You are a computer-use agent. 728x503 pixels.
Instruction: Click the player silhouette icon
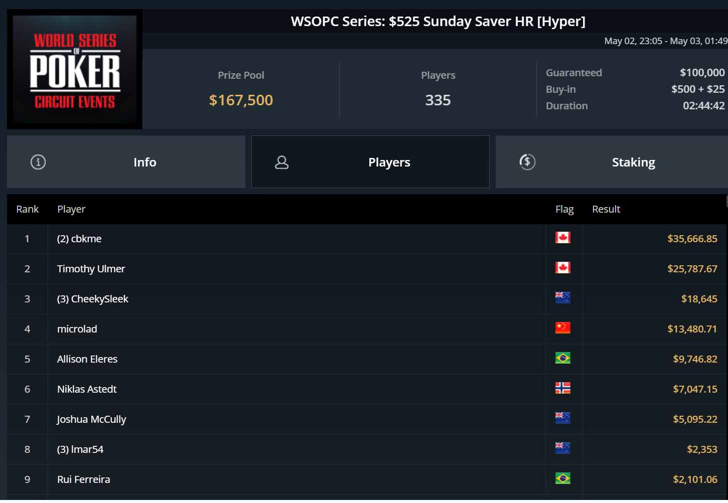pos(282,162)
